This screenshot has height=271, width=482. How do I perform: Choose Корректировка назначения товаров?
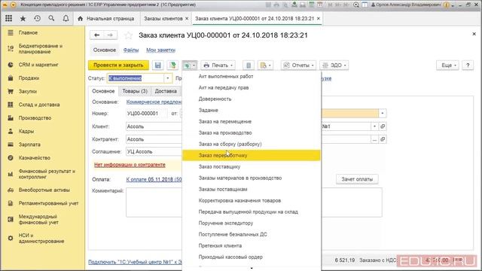pyautogui.click(x=252, y=200)
